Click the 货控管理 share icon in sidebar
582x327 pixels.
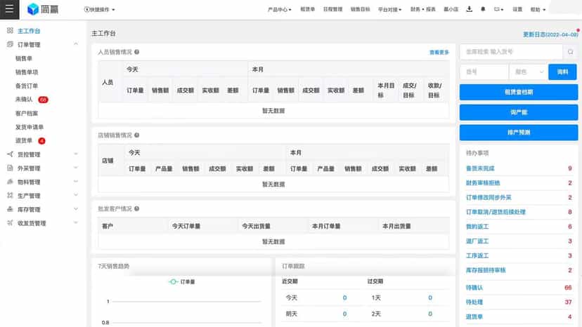pos(10,154)
